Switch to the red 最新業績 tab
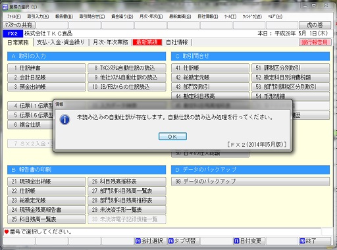337x250 pixels. 147,42
